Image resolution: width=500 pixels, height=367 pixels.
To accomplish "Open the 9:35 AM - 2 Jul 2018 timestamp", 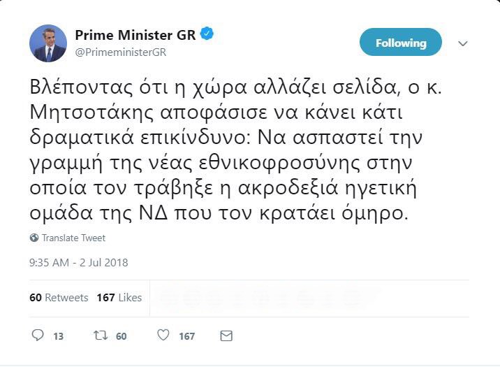I will pos(79,263).
